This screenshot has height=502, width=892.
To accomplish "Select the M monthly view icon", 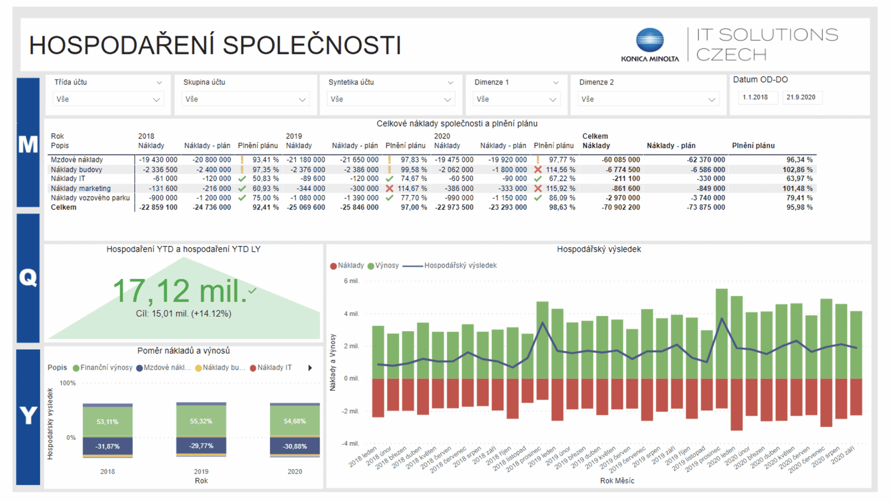I will 28,144.
